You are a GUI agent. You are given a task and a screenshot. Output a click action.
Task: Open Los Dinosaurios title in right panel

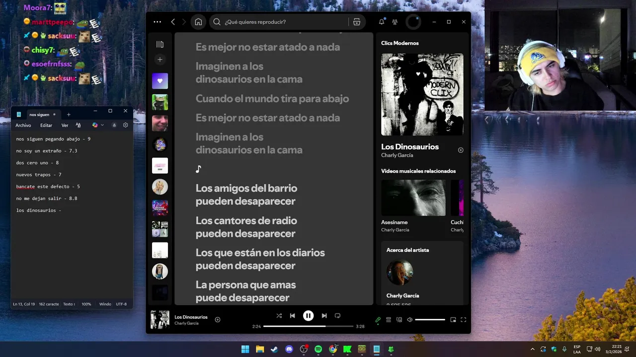click(x=410, y=147)
